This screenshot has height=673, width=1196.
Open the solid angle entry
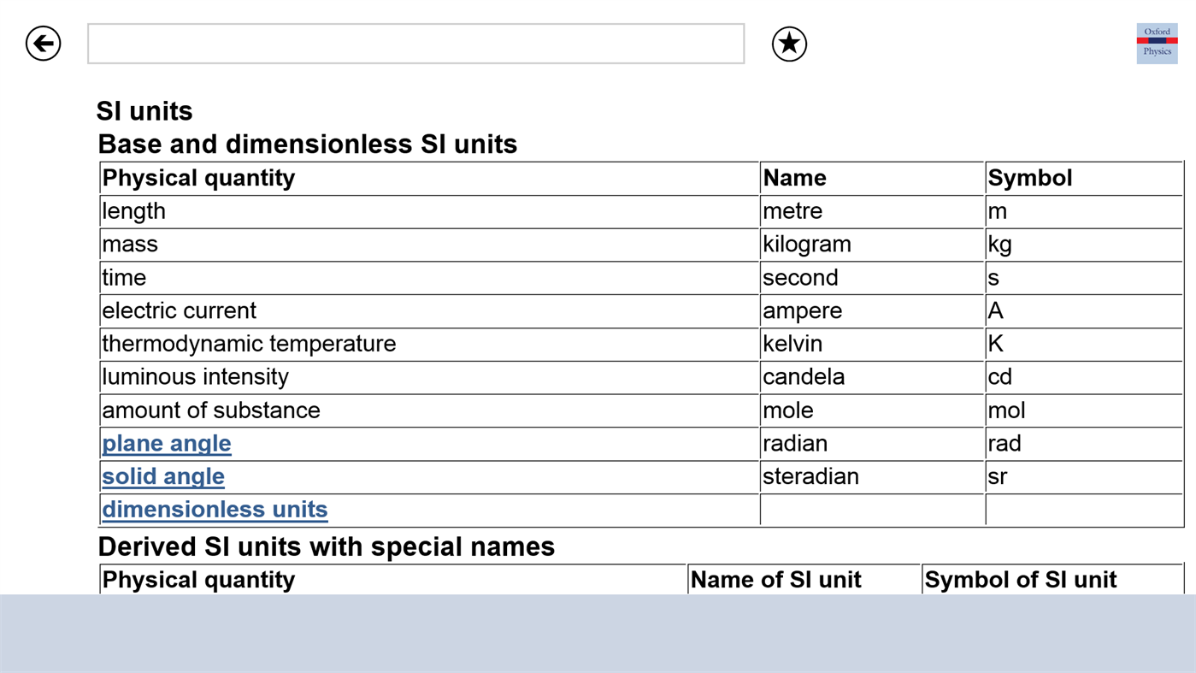(162, 476)
